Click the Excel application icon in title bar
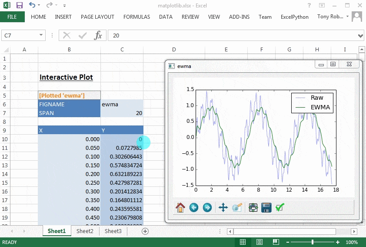The image size is (366, 247). (7, 5)
